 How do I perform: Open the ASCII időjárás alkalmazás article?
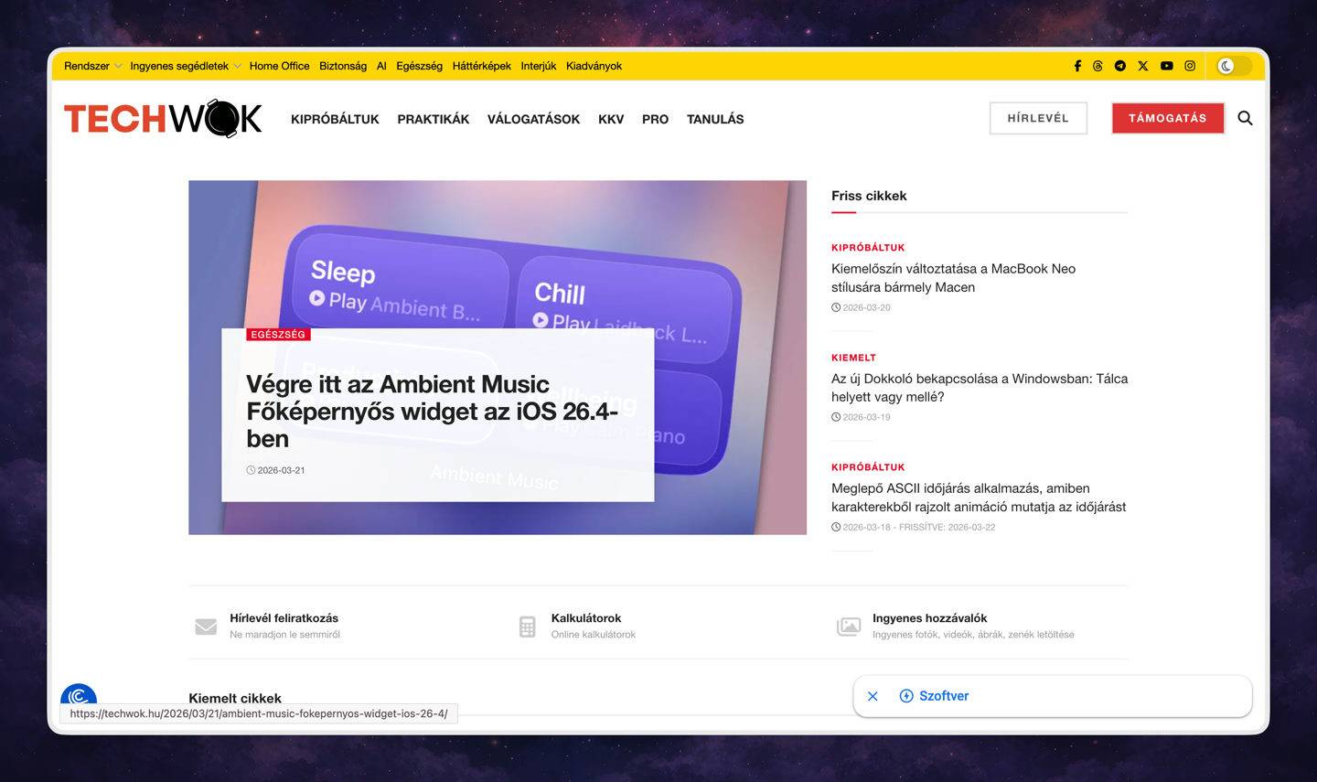click(979, 498)
